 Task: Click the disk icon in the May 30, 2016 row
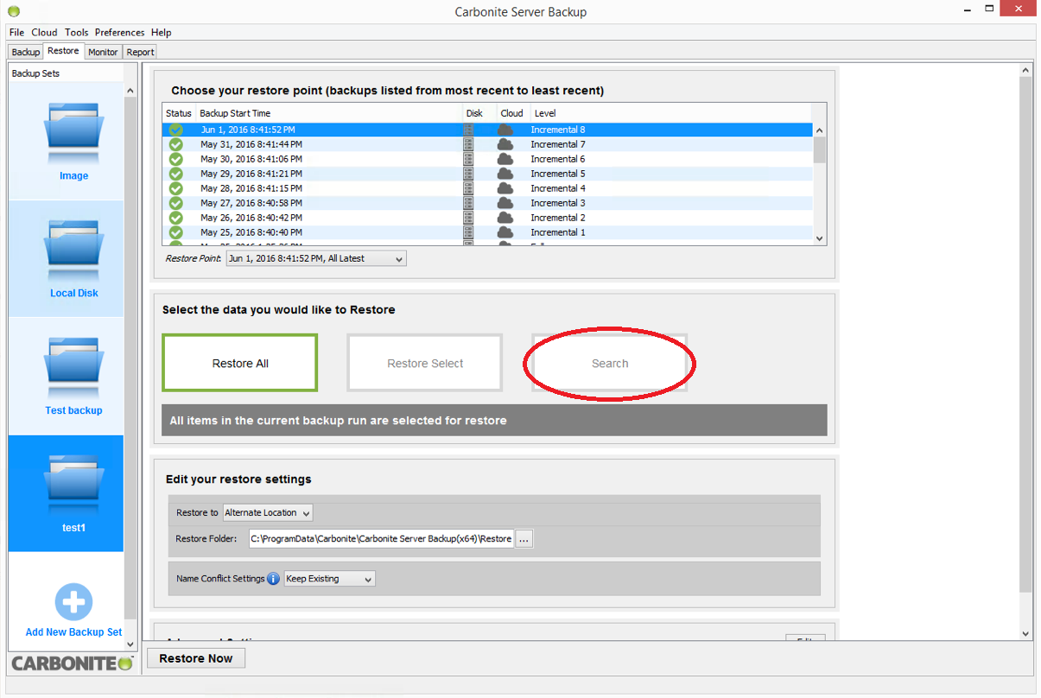pyautogui.click(x=468, y=159)
